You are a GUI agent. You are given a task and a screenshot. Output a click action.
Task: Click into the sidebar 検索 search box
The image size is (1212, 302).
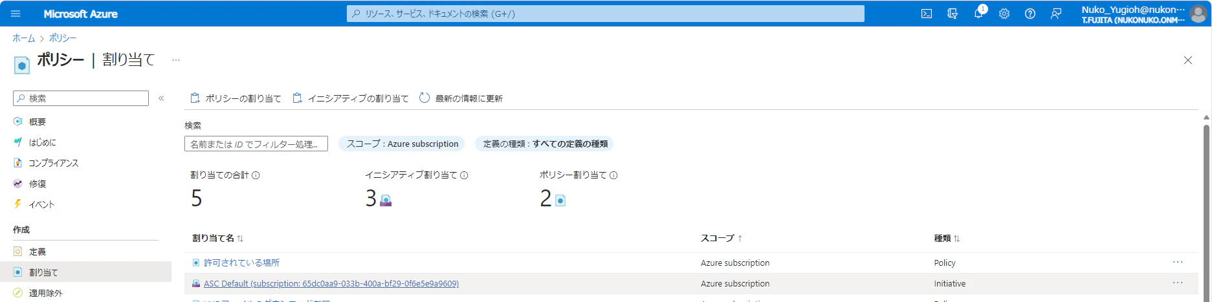pos(81,98)
